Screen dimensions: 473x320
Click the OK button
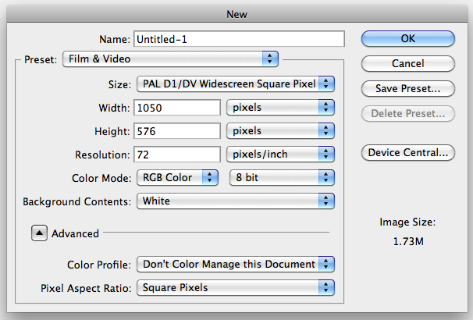coord(407,39)
